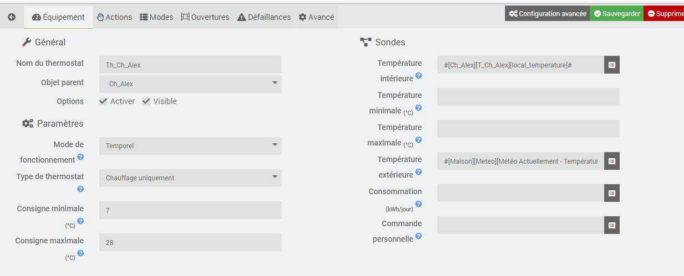
Task: Open the Défaillances tab
Action: (x=264, y=17)
